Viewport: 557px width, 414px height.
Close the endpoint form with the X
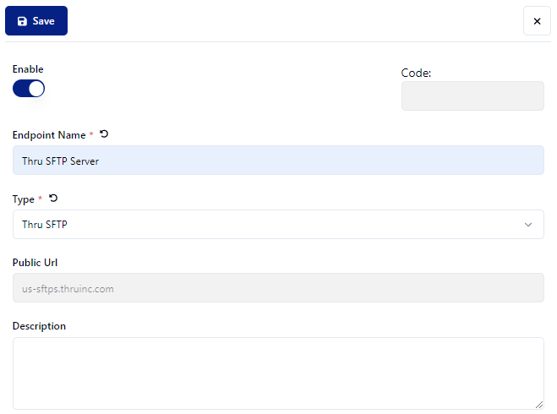pyautogui.click(x=537, y=21)
